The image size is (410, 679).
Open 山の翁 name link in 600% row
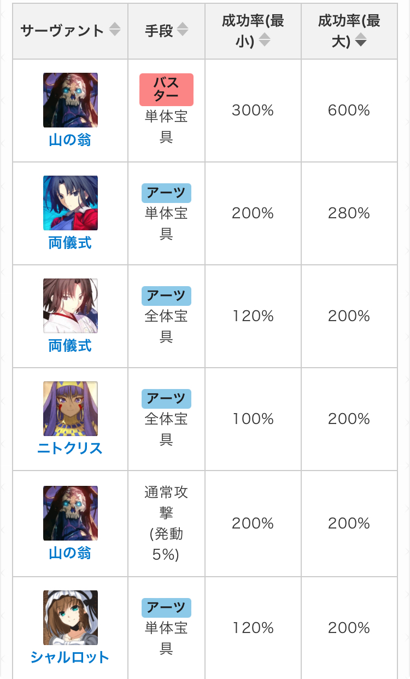[x=70, y=140]
